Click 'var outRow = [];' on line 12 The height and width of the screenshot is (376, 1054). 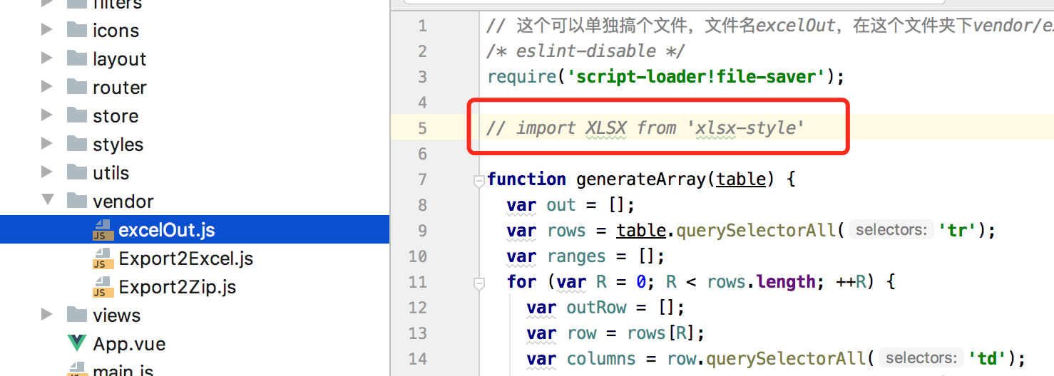pos(605,308)
